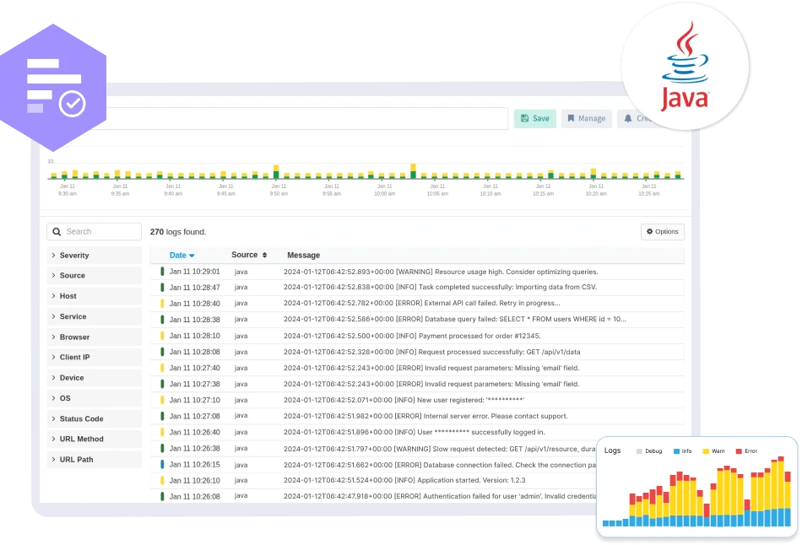Click java source cell in 10:28:10 row
Viewport: 802px width, 545px height.
pos(241,336)
